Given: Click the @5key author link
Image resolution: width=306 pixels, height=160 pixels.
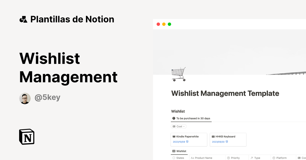Looking at the screenshot, I should 47,98.
